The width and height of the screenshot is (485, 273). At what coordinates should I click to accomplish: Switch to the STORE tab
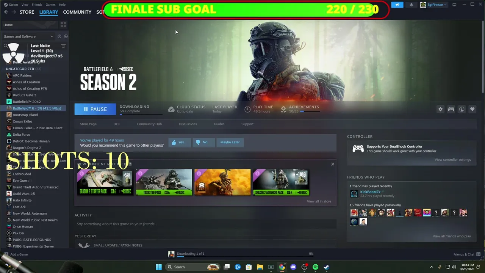click(x=27, y=12)
